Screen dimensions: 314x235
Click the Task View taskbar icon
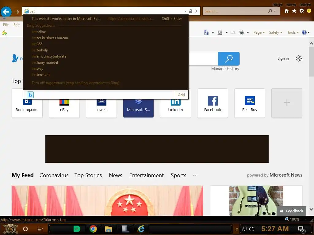point(40,229)
